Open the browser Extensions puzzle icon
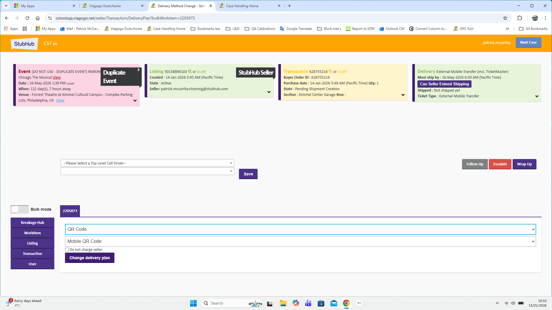552x310 pixels. [x=520, y=18]
